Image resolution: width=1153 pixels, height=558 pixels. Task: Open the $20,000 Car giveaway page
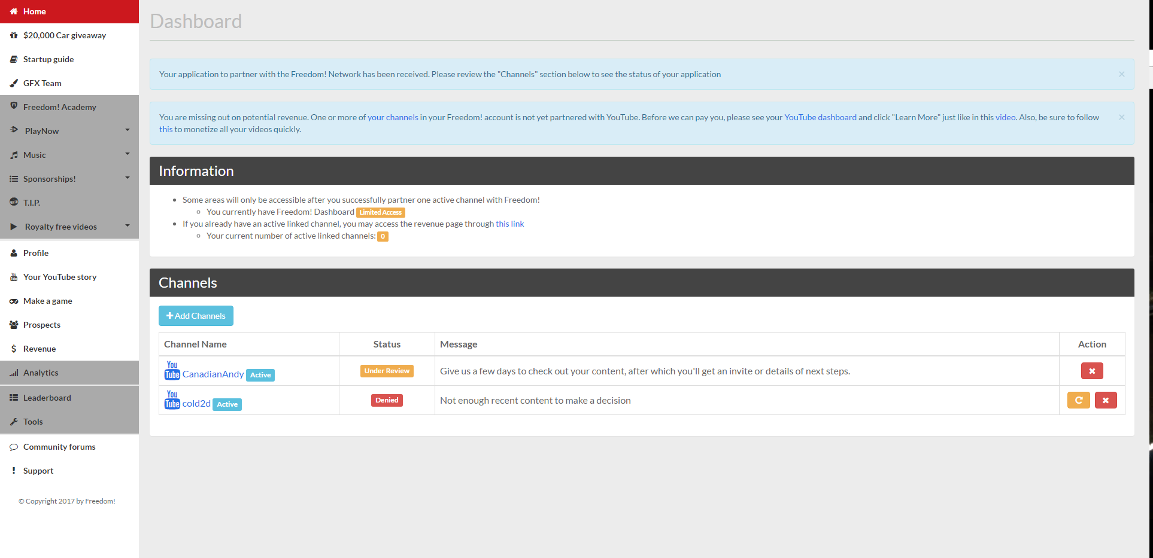(69, 35)
